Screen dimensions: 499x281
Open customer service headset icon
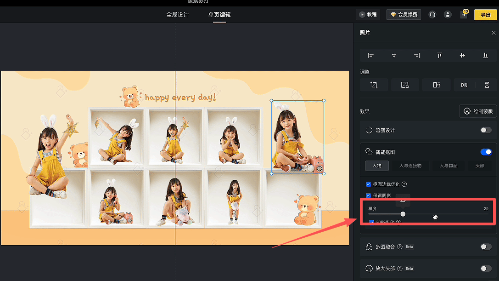pos(432,15)
